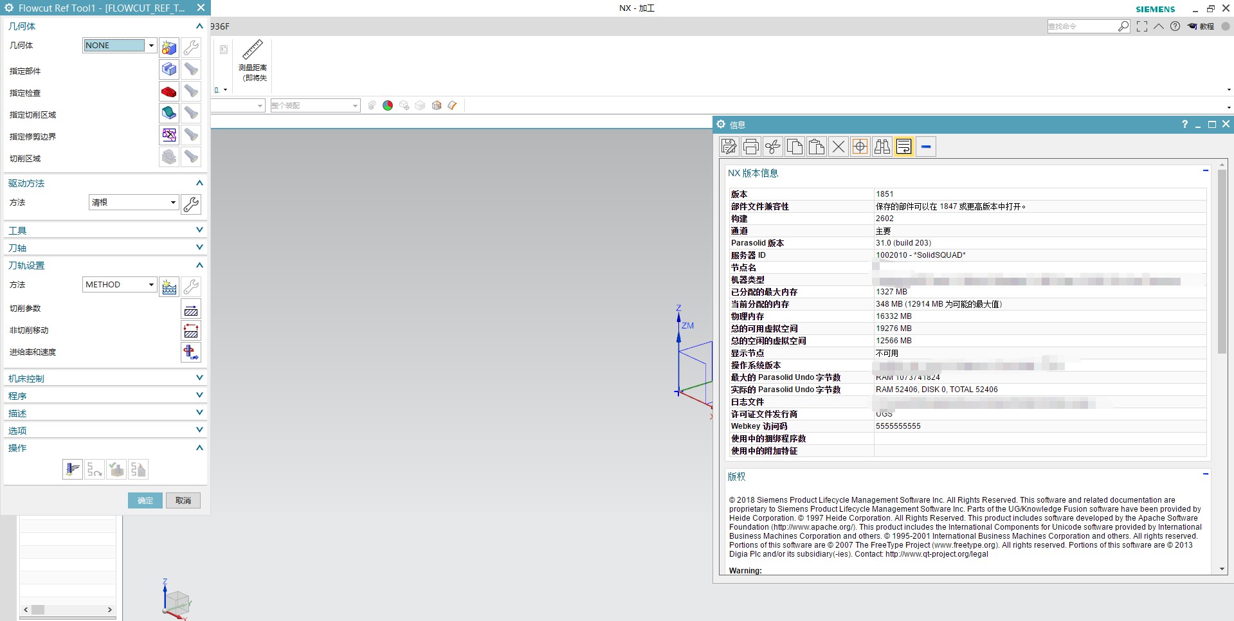This screenshot has width=1234, height=621.
Task: Click the edit geometry wrench icon
Action: coord(191,48)
